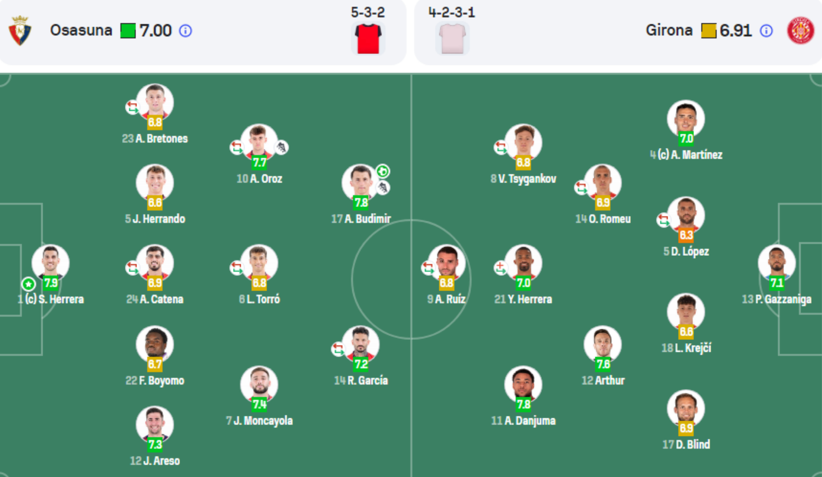822x477 pixels.
Task: Open the info icon beside Girona's 6.91 rating
Action: tap(766, 31)
